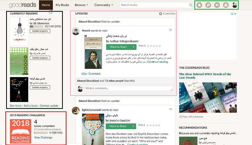Image resolution: width=252 pixels, height=145 pixels.
Task: Click the General update link
Action: point(49,106)
